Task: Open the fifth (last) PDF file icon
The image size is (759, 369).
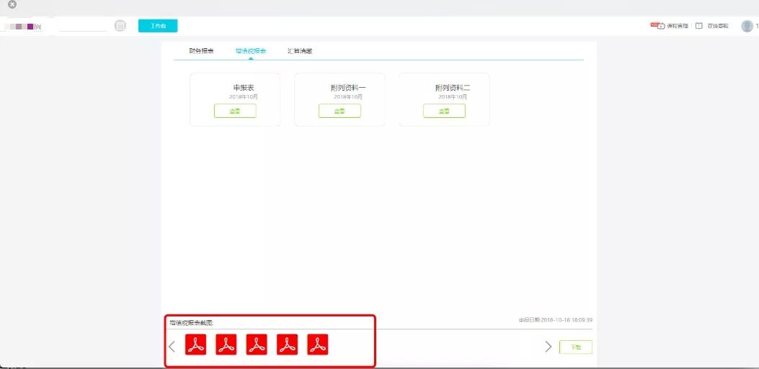Action: (318, 345)
